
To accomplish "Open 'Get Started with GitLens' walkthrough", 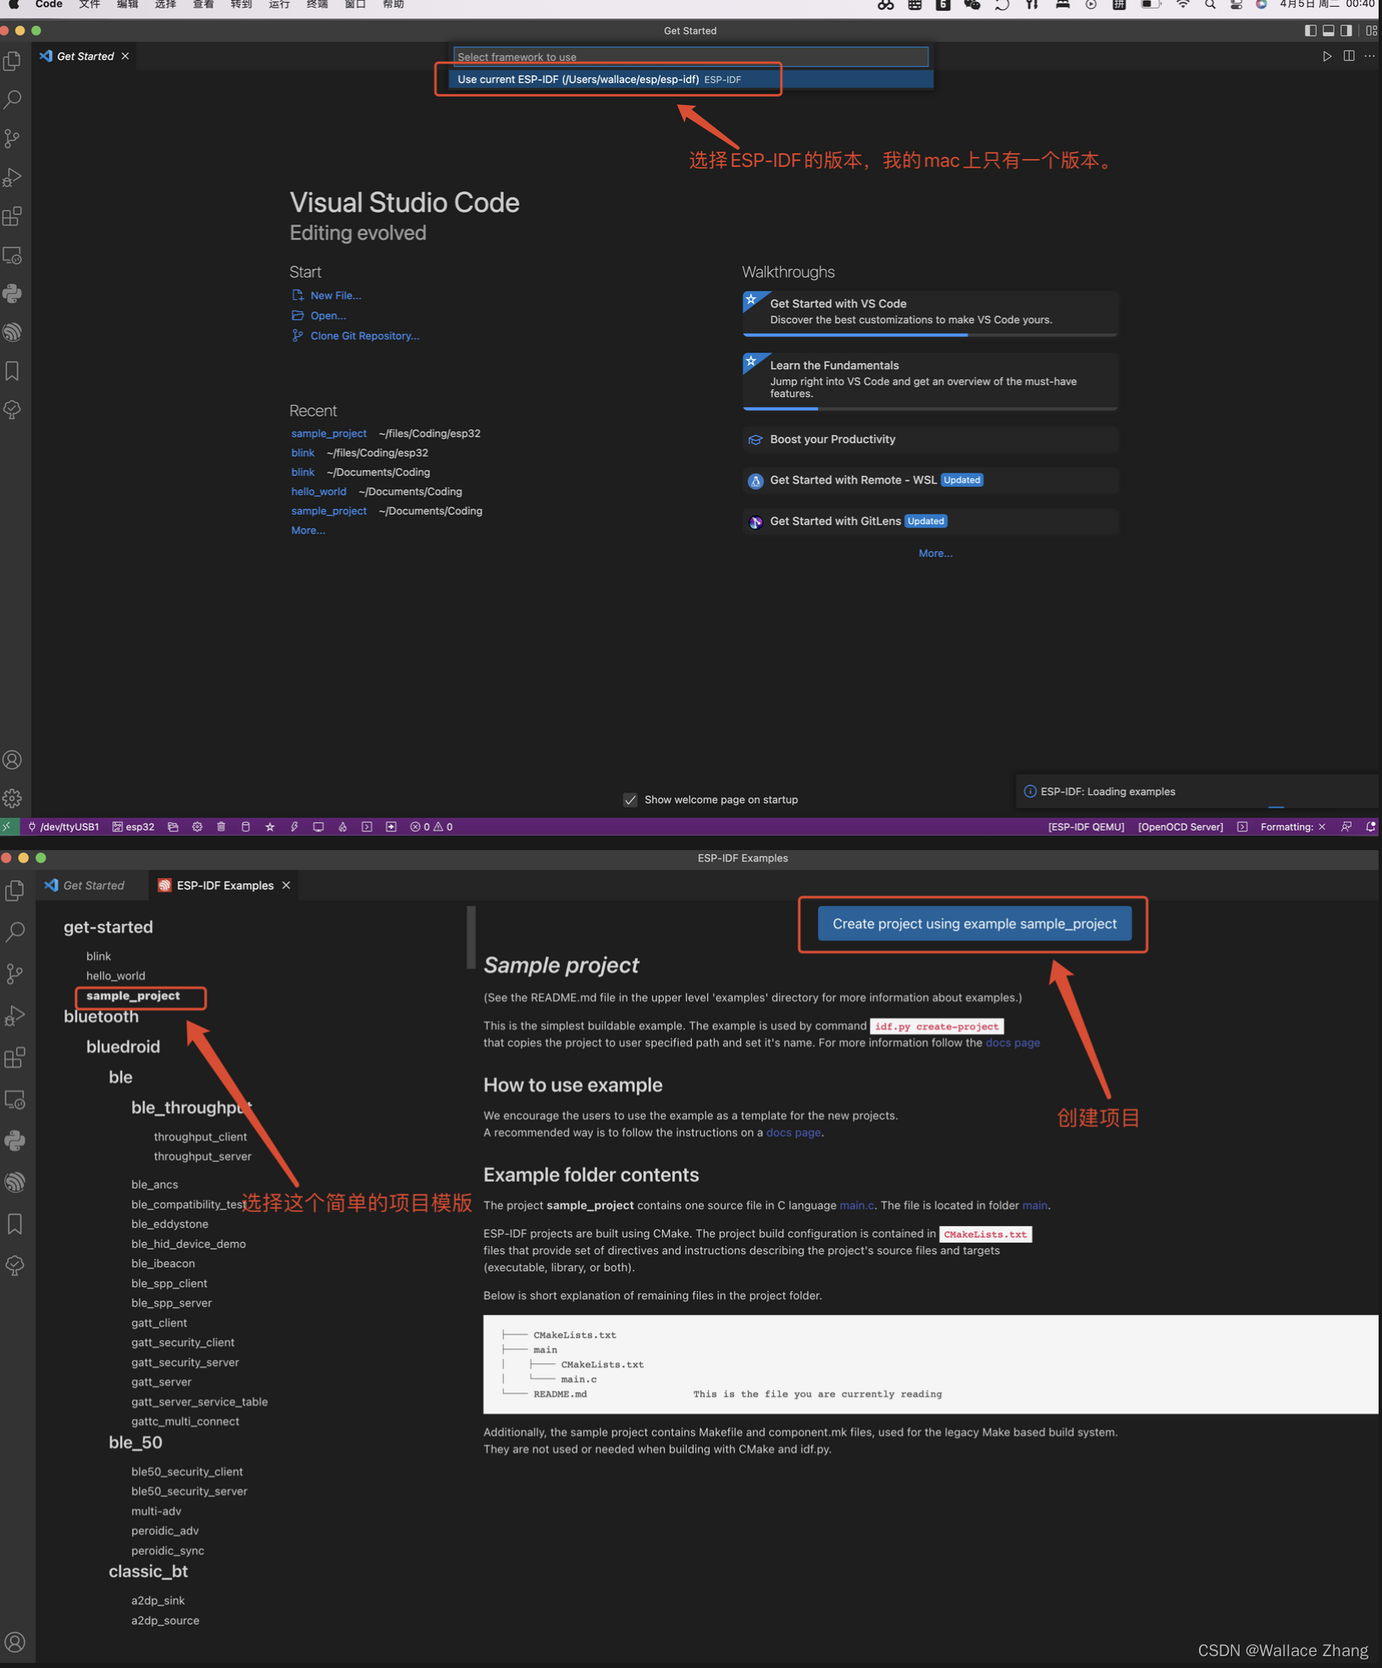I will (930, 522).
